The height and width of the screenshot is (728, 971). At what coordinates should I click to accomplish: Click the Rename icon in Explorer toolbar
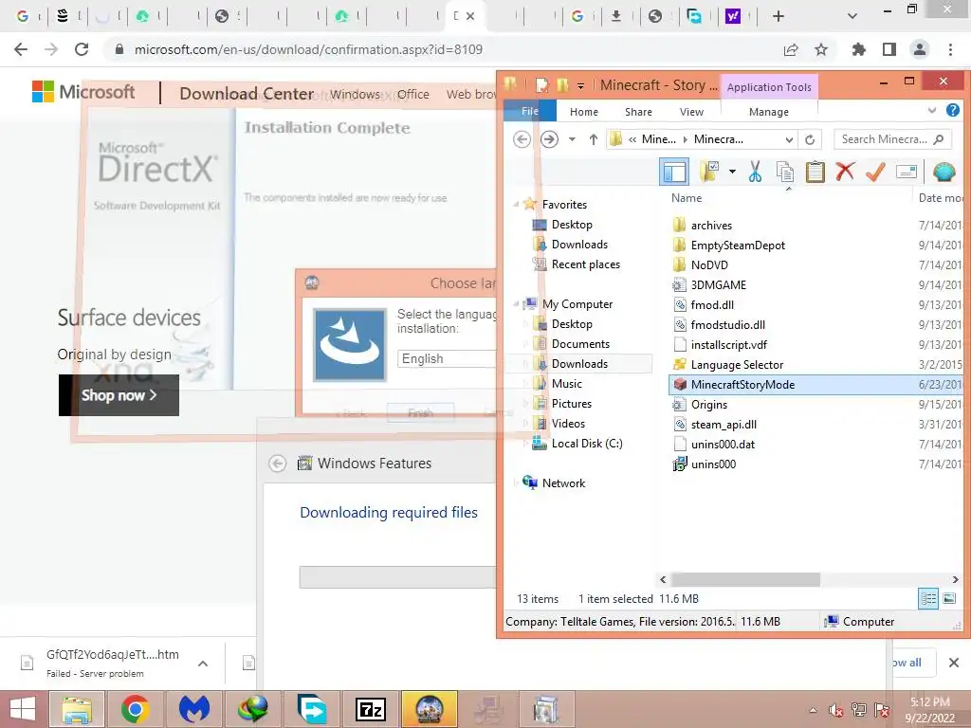[906, 172]
